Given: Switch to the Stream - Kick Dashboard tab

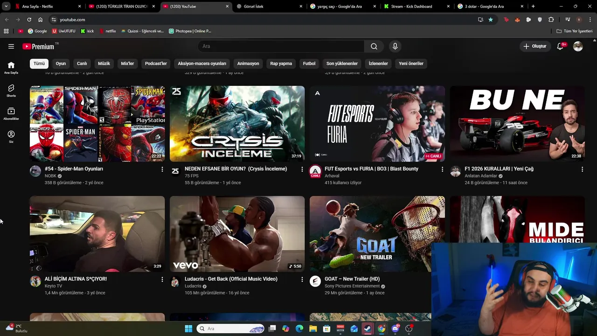Looking at the screenshot, I should [416, 7].
